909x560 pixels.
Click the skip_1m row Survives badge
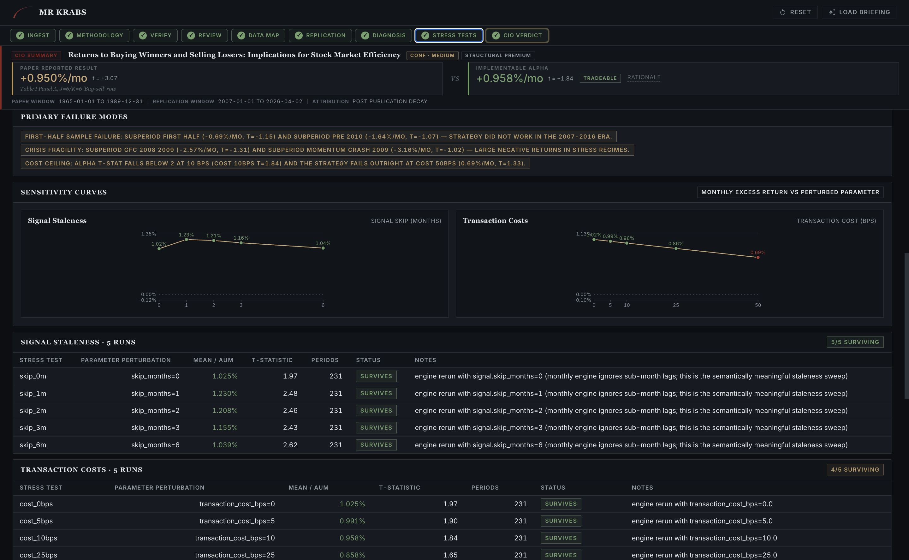pos(376,393)
